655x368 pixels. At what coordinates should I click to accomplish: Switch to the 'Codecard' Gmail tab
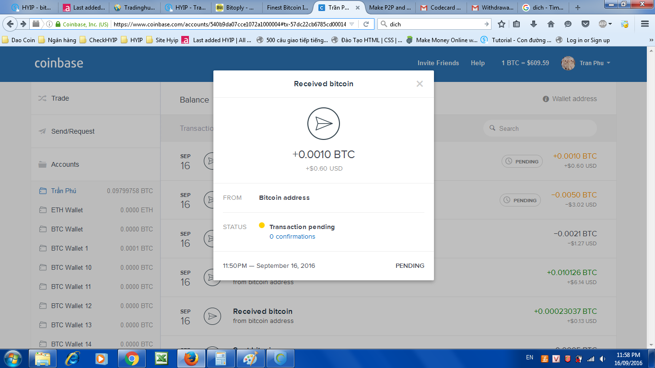pos(441,8)
